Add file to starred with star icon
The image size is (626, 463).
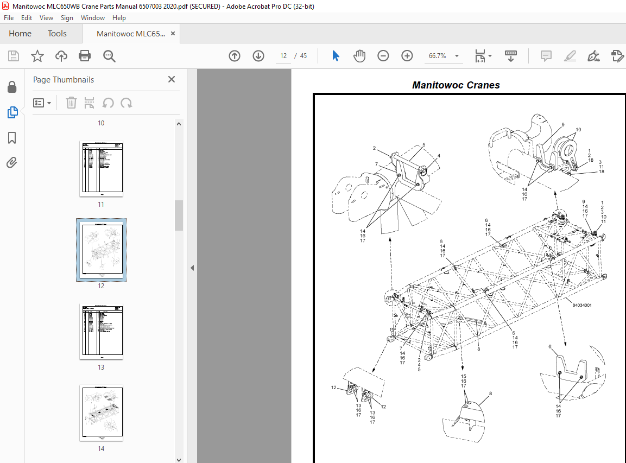click(x=37, y=56)
